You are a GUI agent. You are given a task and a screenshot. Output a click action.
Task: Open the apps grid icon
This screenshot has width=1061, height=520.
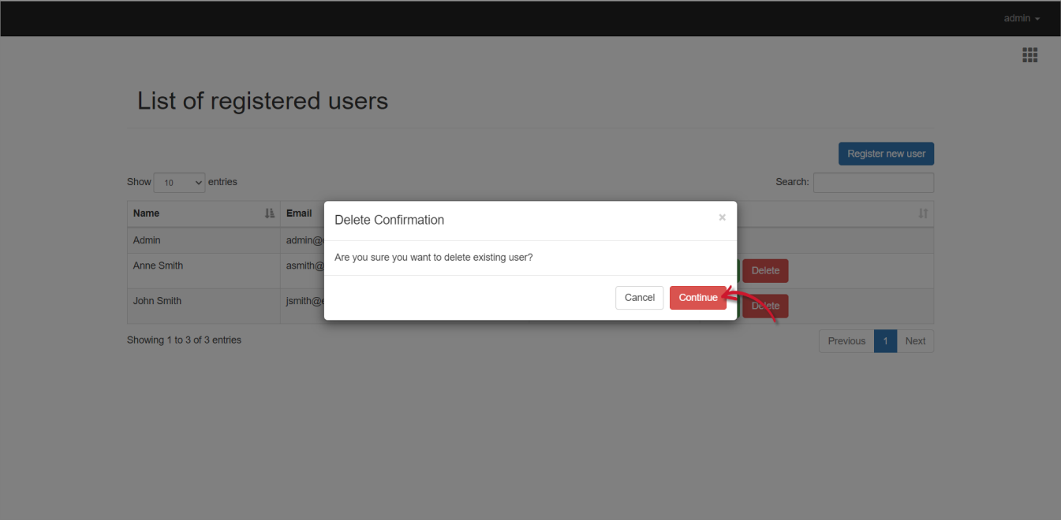coord(1029,54)
